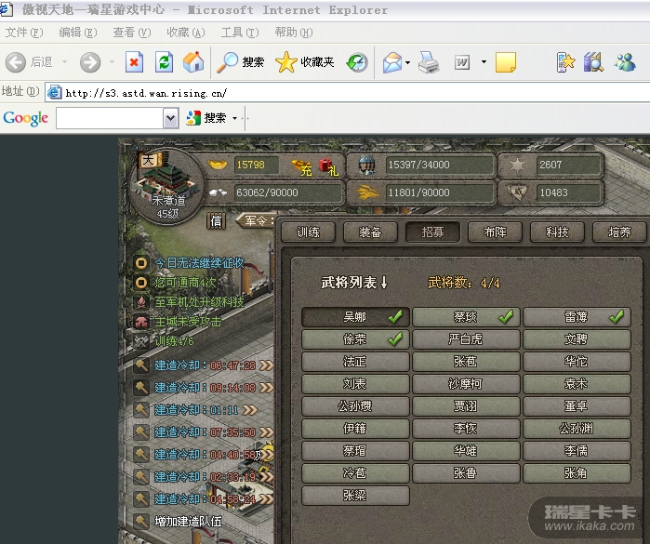Image resolution: width=650 pixels, height=544 pixels.
Task: Open the 查看(V) menu
Action: click(x=130, y=33)
